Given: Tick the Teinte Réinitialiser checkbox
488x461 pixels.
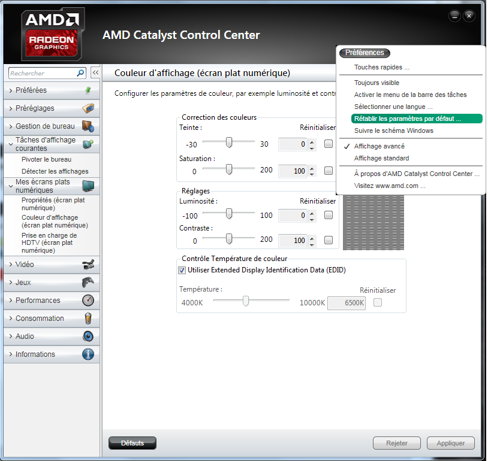Looking at the screenshot, I should [329, 144].
